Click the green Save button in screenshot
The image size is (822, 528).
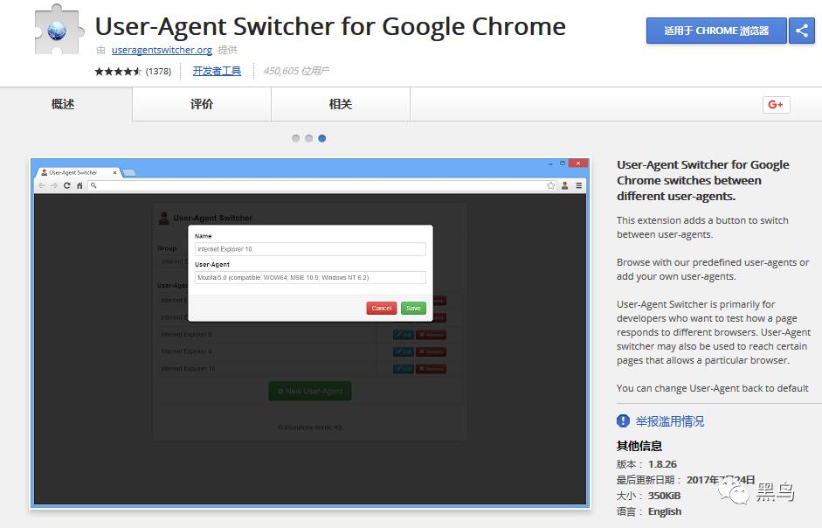click(x=413, y=308)
